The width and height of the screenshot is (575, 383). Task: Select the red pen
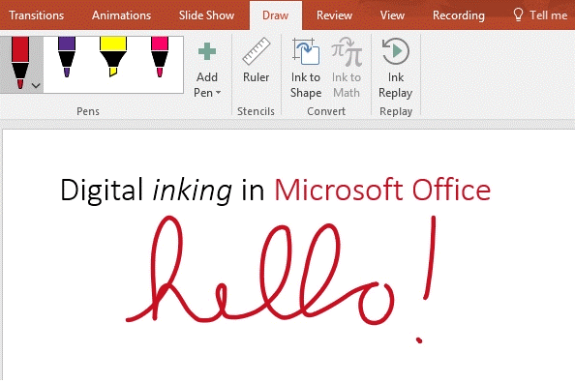19,63
